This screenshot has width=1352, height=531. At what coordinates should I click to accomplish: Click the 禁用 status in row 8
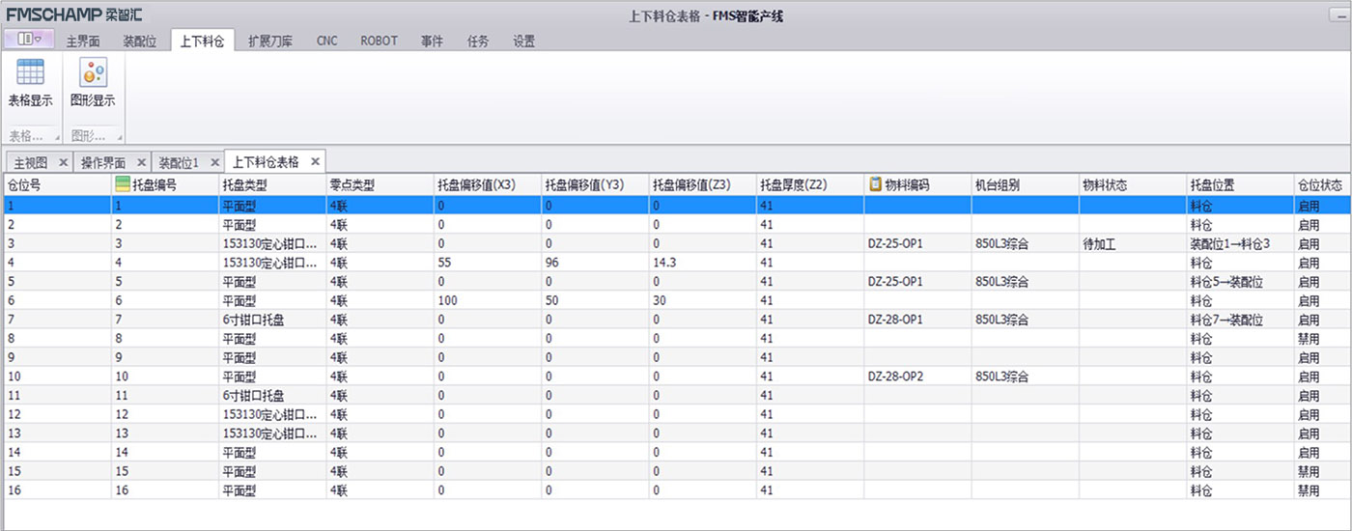pos(1309,339)
